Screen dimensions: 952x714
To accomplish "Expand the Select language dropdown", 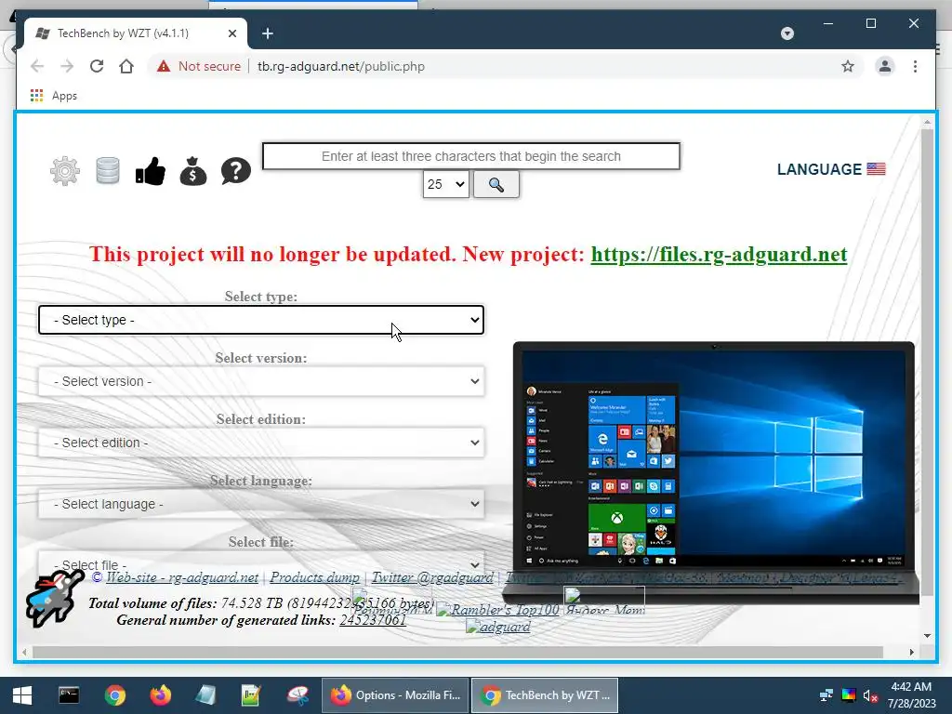I will click(261, 504).
